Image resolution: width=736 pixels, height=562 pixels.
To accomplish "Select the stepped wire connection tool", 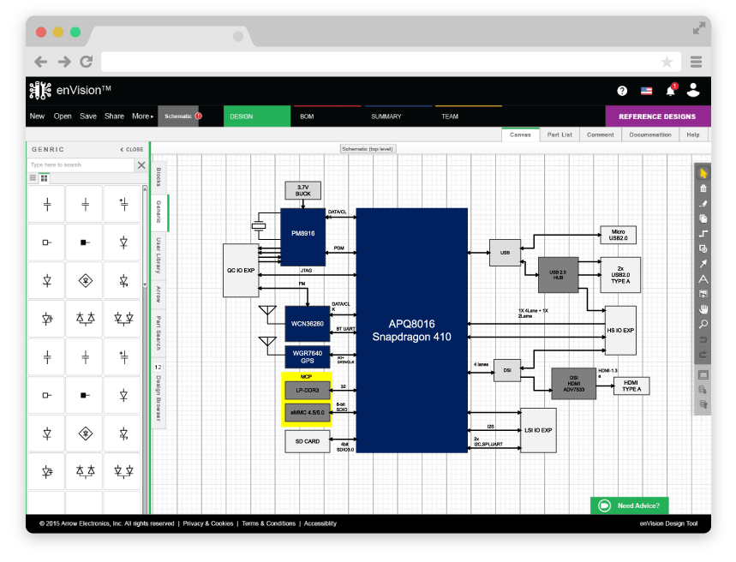I will (703, 234).
